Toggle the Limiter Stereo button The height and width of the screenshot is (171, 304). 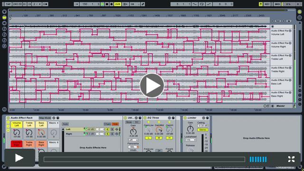(x=203, y=130)
